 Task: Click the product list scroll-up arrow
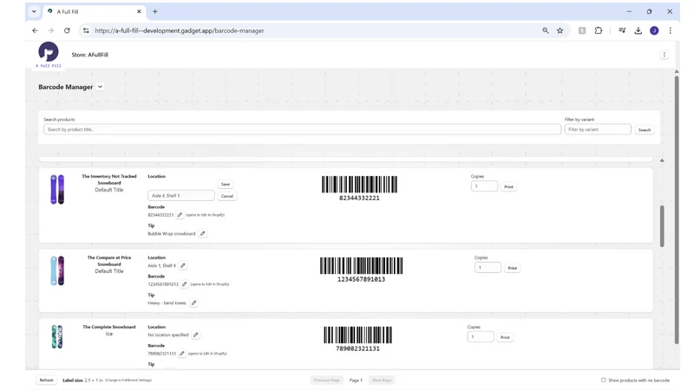662,160
